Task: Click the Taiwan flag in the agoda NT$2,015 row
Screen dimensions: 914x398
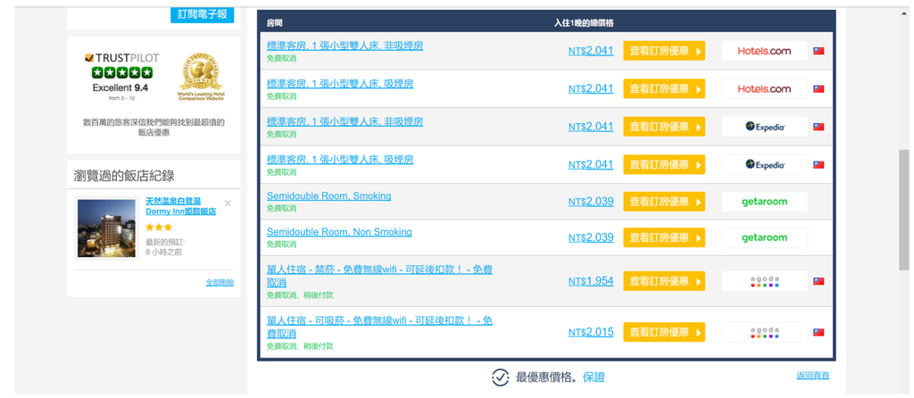Action: pos(818,332)
